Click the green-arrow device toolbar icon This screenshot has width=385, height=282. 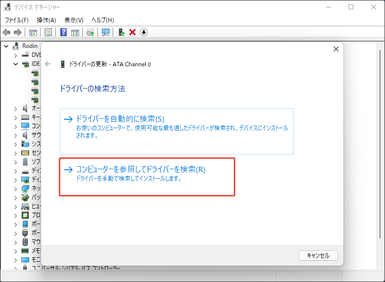122,32
